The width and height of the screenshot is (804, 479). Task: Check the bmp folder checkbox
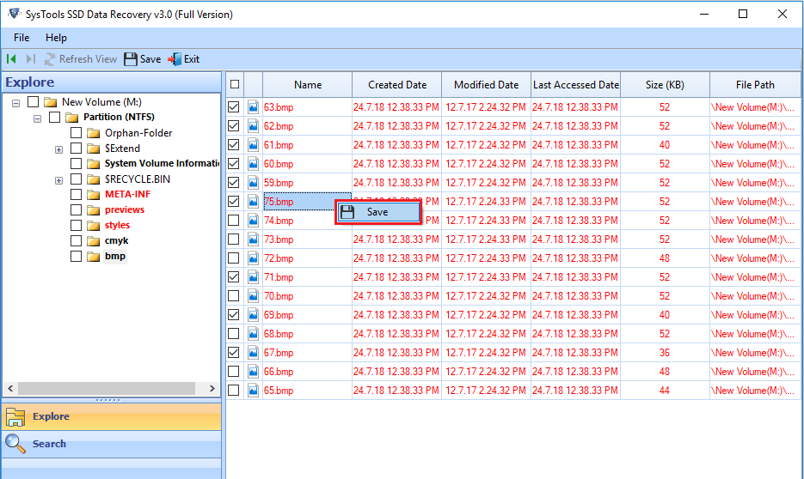pyautogui.click(x=76, y=256)
